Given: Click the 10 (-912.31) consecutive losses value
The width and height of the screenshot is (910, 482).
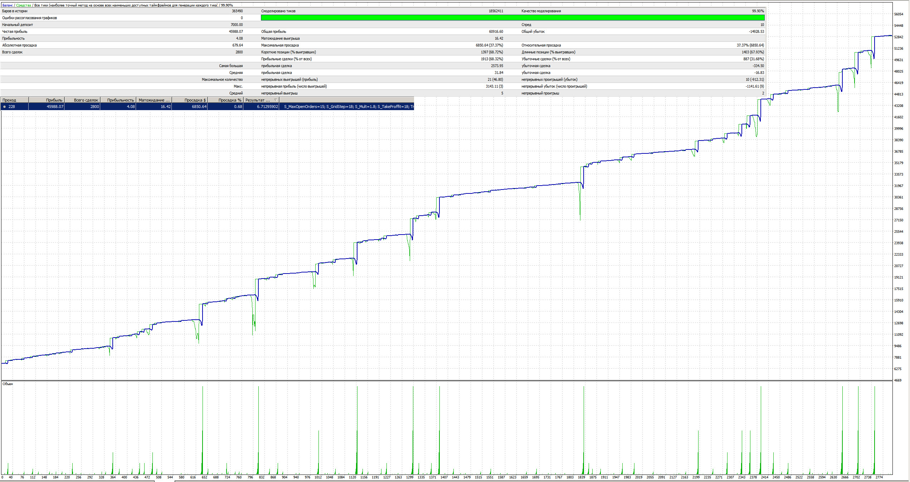Looking at the screenshot, I should (755, 79).
